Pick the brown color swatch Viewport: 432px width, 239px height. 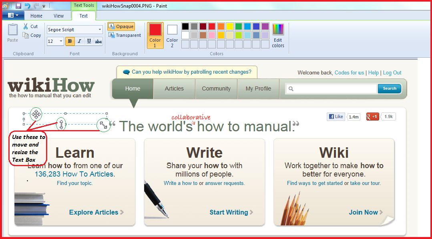click(x=203, y=35)
